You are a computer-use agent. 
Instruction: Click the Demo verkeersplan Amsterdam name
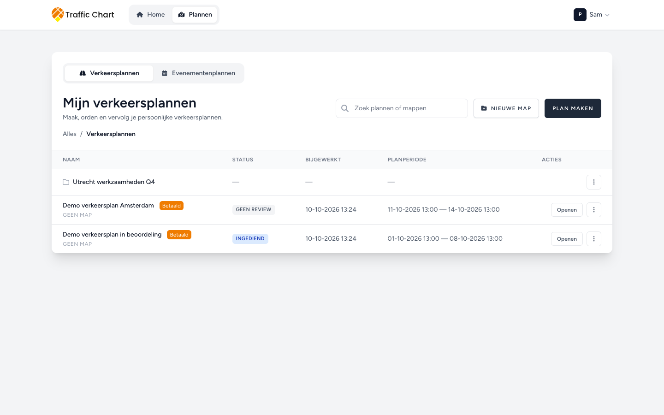pyautogui.click(x=108, y=206)
